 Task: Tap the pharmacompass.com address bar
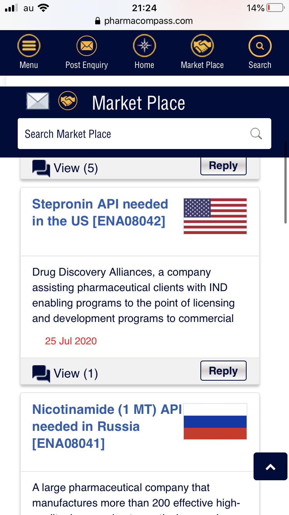point(144,21)
